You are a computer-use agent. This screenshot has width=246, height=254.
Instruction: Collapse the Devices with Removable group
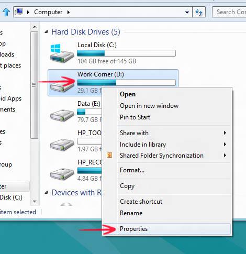[x=46, y=193]
